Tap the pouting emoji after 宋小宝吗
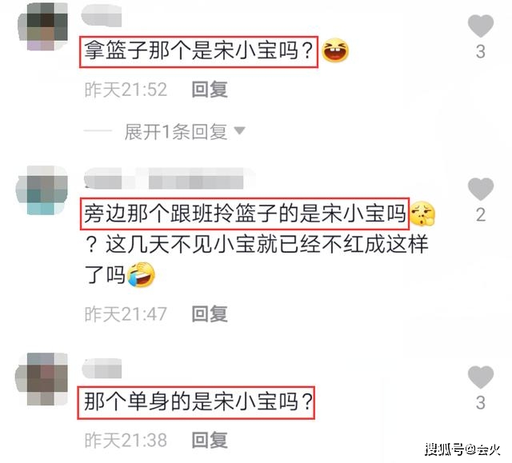 click(x=422, y=214)
